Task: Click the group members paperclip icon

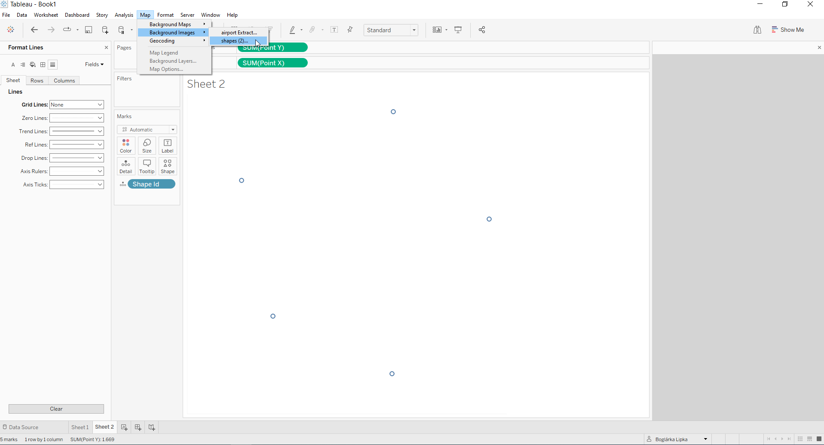Action: tap(312, 30)
